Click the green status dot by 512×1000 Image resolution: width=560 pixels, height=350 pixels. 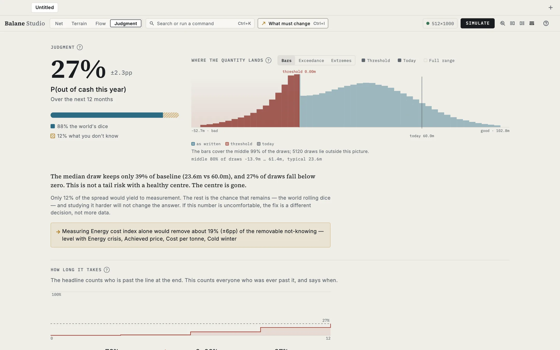(x=428, y=23)
